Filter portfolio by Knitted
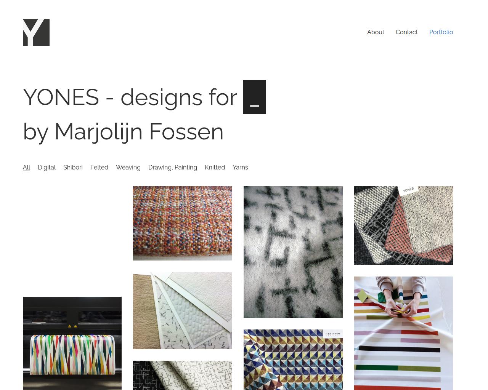This screenshot has width=488, height=390. [215, 168]
